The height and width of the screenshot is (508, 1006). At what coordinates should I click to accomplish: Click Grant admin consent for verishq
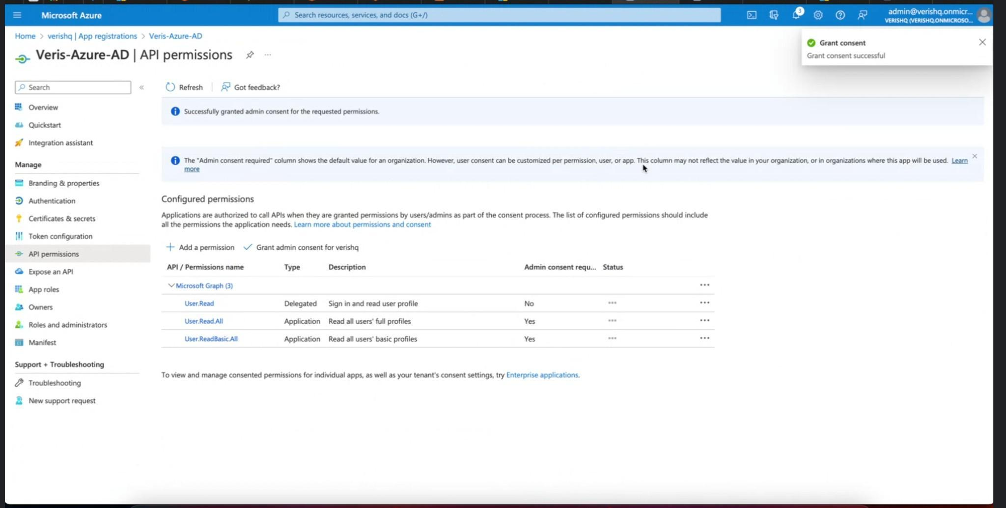click(301, 248)
